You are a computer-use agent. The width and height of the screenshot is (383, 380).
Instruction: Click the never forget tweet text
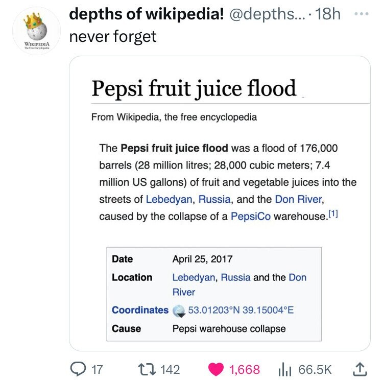pyautogui.click(x=112, y=37)
